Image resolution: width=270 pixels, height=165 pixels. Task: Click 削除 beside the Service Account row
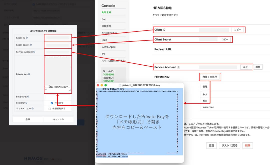tap(258, 67)
